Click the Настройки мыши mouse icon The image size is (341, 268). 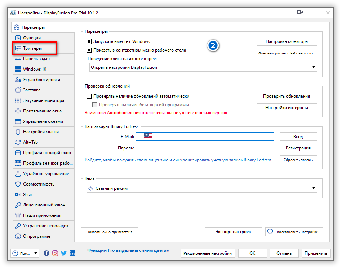[18, 132]
